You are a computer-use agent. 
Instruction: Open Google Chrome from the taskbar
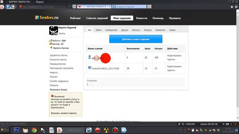(x=34, y=130)
